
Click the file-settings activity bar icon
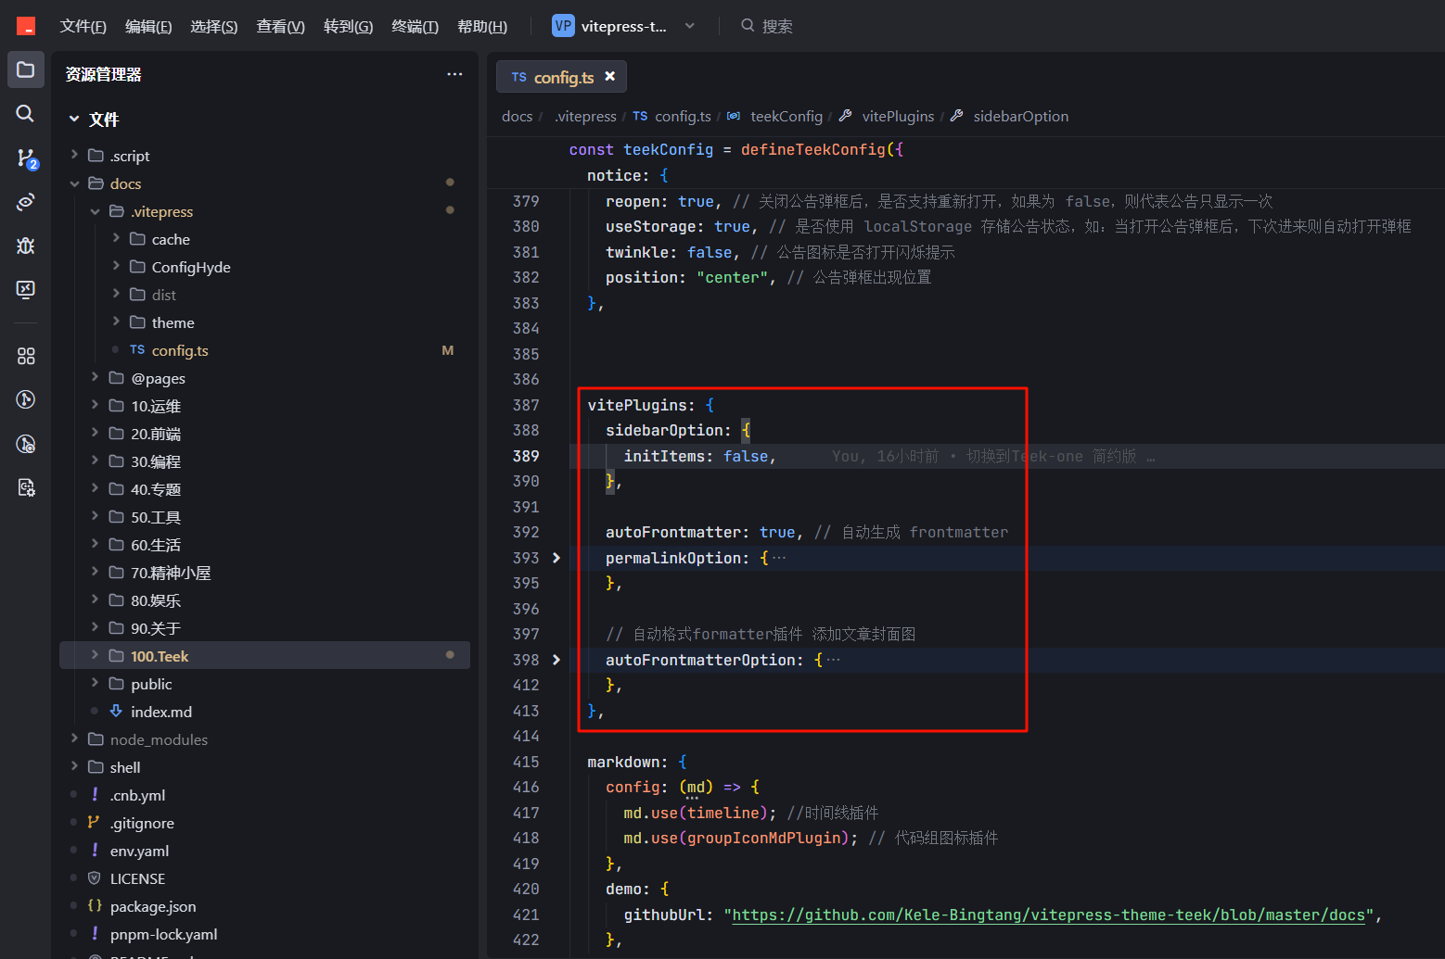pyautogui.click(x=26, y=487)
